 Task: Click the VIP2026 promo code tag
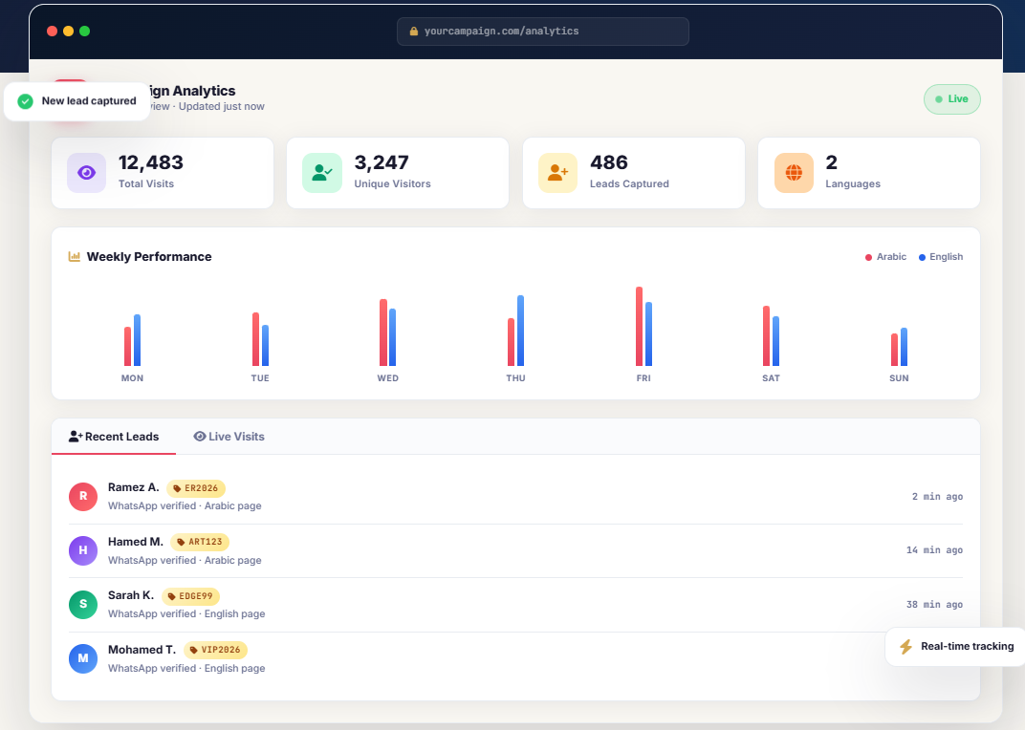(215, 650)
